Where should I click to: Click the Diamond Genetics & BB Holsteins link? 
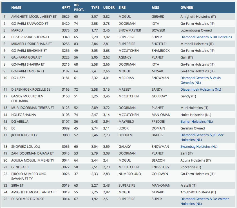pyautogui.click(x=206, y=37)
